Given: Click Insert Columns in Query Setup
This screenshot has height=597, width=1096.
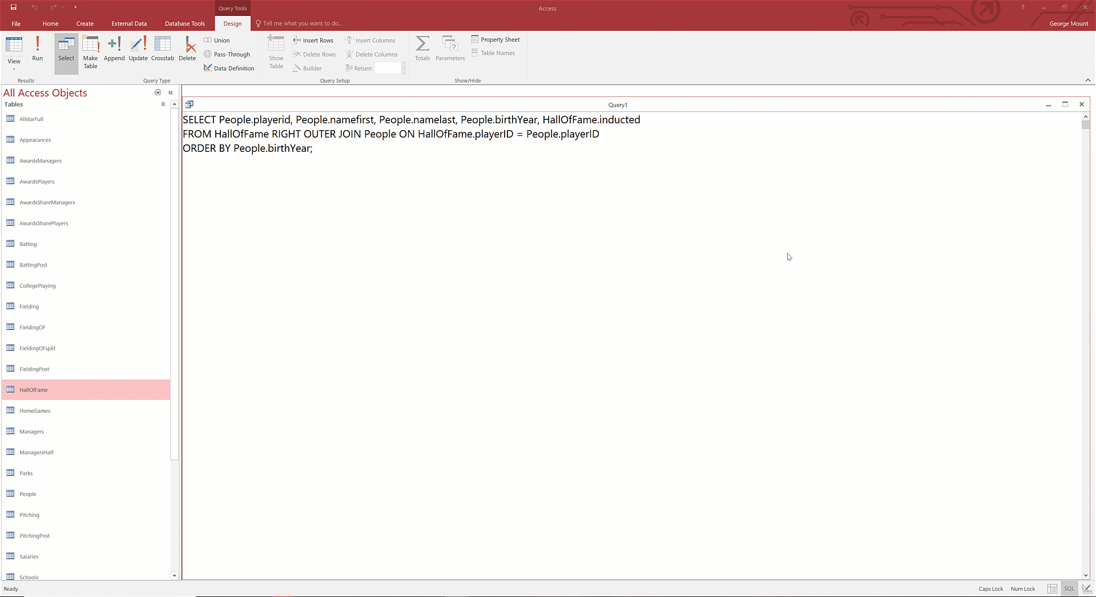Looking at the screenshot, I should 370,41.
